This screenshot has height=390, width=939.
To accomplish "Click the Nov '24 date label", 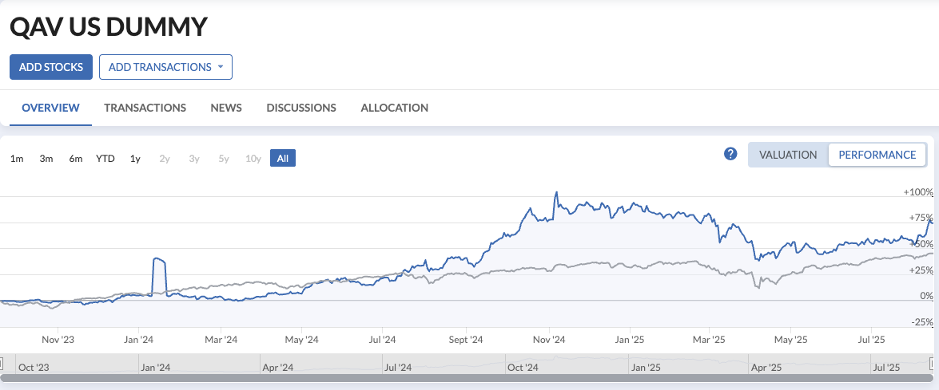I will (549, 340).
